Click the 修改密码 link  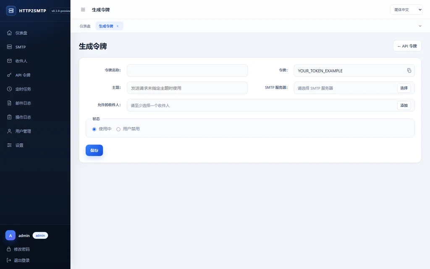[22, 249]
